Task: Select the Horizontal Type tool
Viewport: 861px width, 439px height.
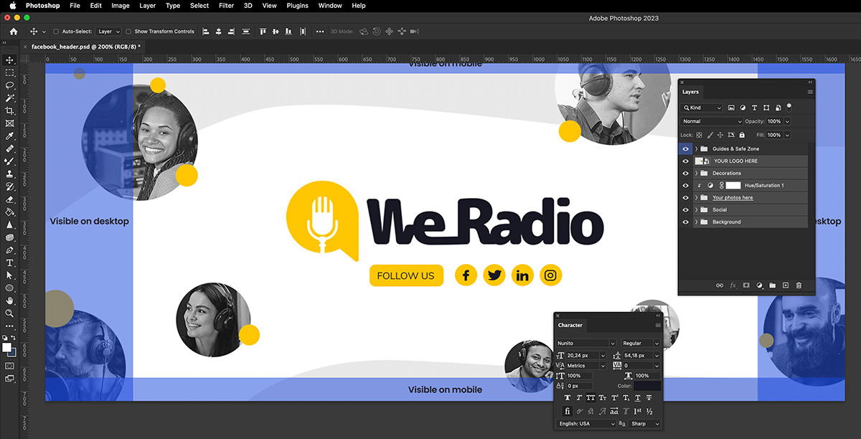Action: [x=10, y=263]
